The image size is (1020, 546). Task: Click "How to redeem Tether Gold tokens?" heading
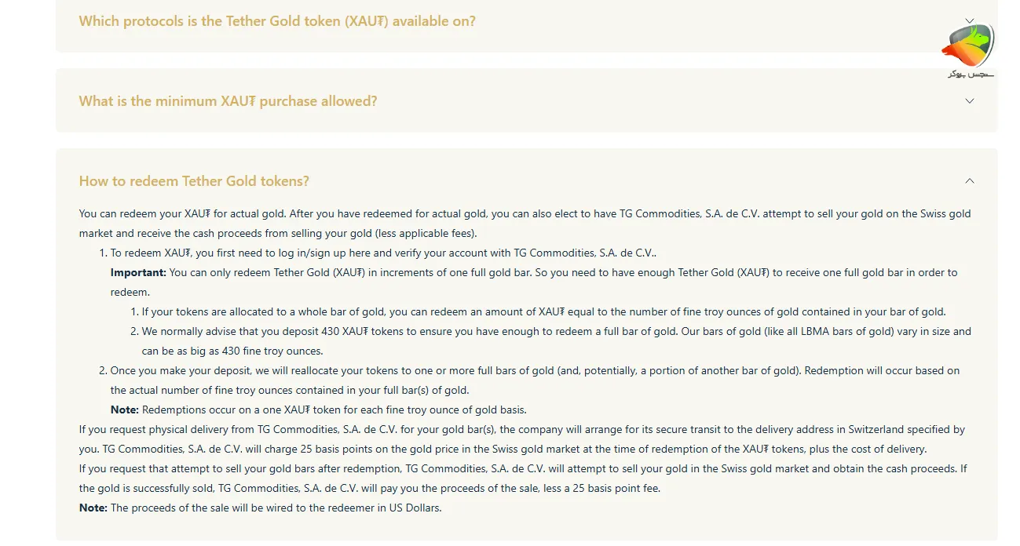pos(194,181)
